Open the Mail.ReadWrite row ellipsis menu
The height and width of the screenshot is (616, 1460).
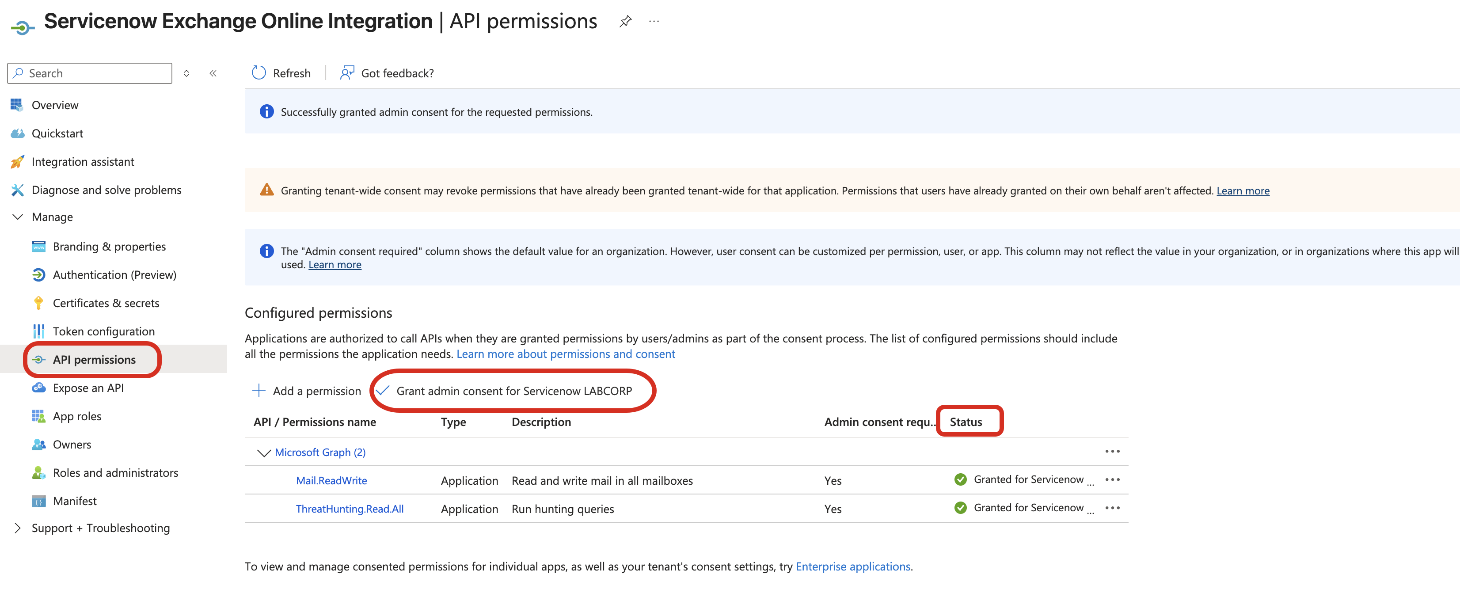coord(1112,480)
